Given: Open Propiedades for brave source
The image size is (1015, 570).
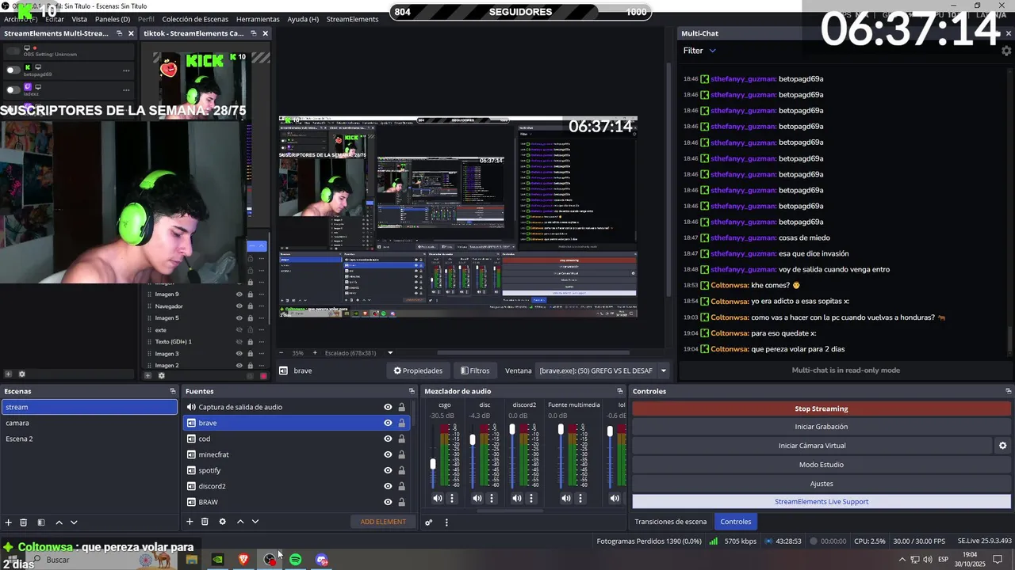Looking at the screenshot, I should pos(418,370).
